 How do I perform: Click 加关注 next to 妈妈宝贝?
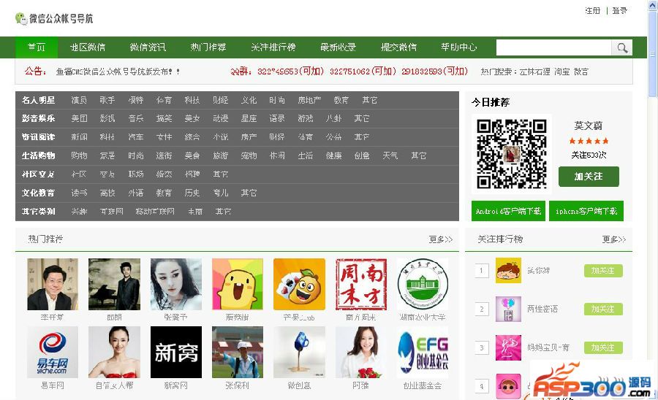point(603,347)
